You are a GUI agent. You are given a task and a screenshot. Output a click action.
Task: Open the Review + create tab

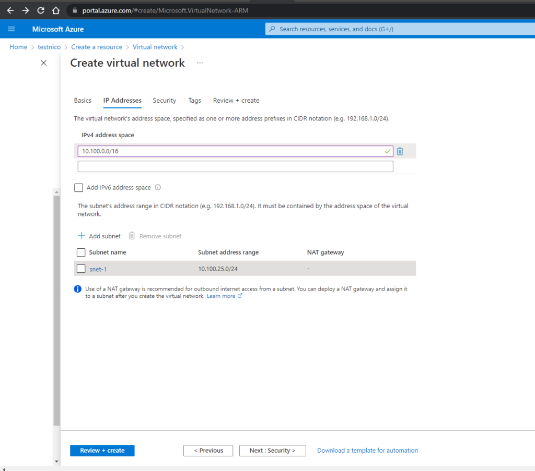click(236, 101)
